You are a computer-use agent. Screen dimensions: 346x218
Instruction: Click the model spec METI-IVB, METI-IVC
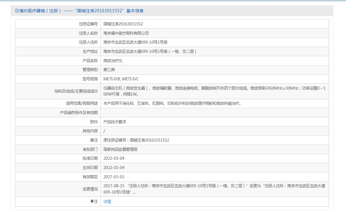click(121, 79)
